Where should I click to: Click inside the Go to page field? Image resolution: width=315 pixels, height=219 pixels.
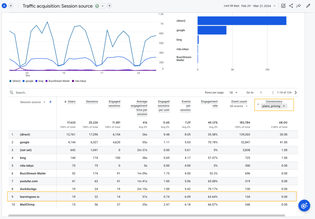(x=261, y=92)
